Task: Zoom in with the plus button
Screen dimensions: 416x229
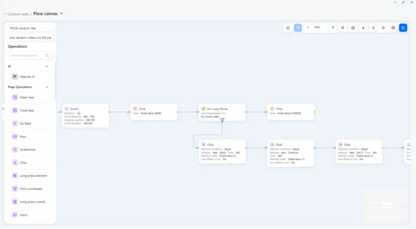Action: click(333, 28)
